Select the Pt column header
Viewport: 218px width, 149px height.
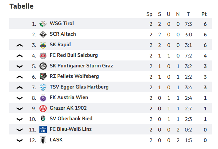pyautogui.click(x=204, y=14)
